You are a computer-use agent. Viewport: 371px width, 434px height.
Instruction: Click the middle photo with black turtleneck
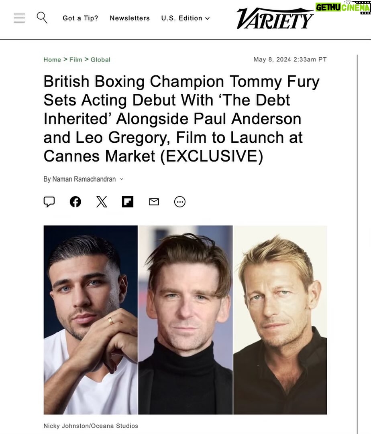click(185, 320)
